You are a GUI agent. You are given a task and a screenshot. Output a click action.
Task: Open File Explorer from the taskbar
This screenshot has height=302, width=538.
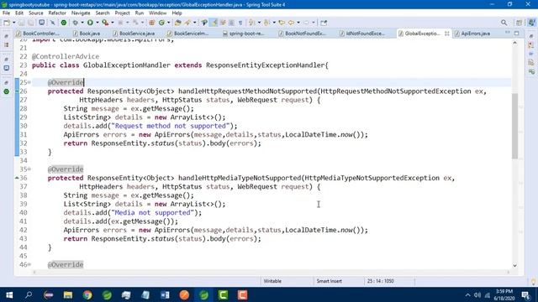[67, 294]
